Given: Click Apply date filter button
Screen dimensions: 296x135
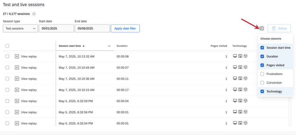Looking at the screenshot, I should 125,29.
